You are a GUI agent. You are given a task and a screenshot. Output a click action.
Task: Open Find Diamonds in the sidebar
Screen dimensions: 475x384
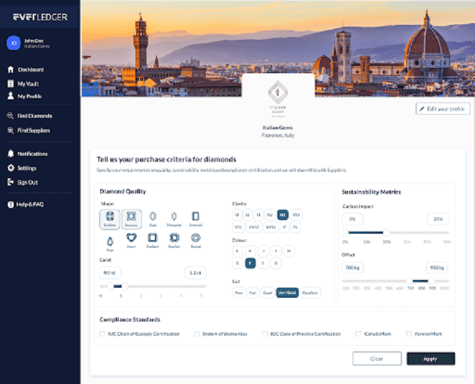click(x=34, y=116)
